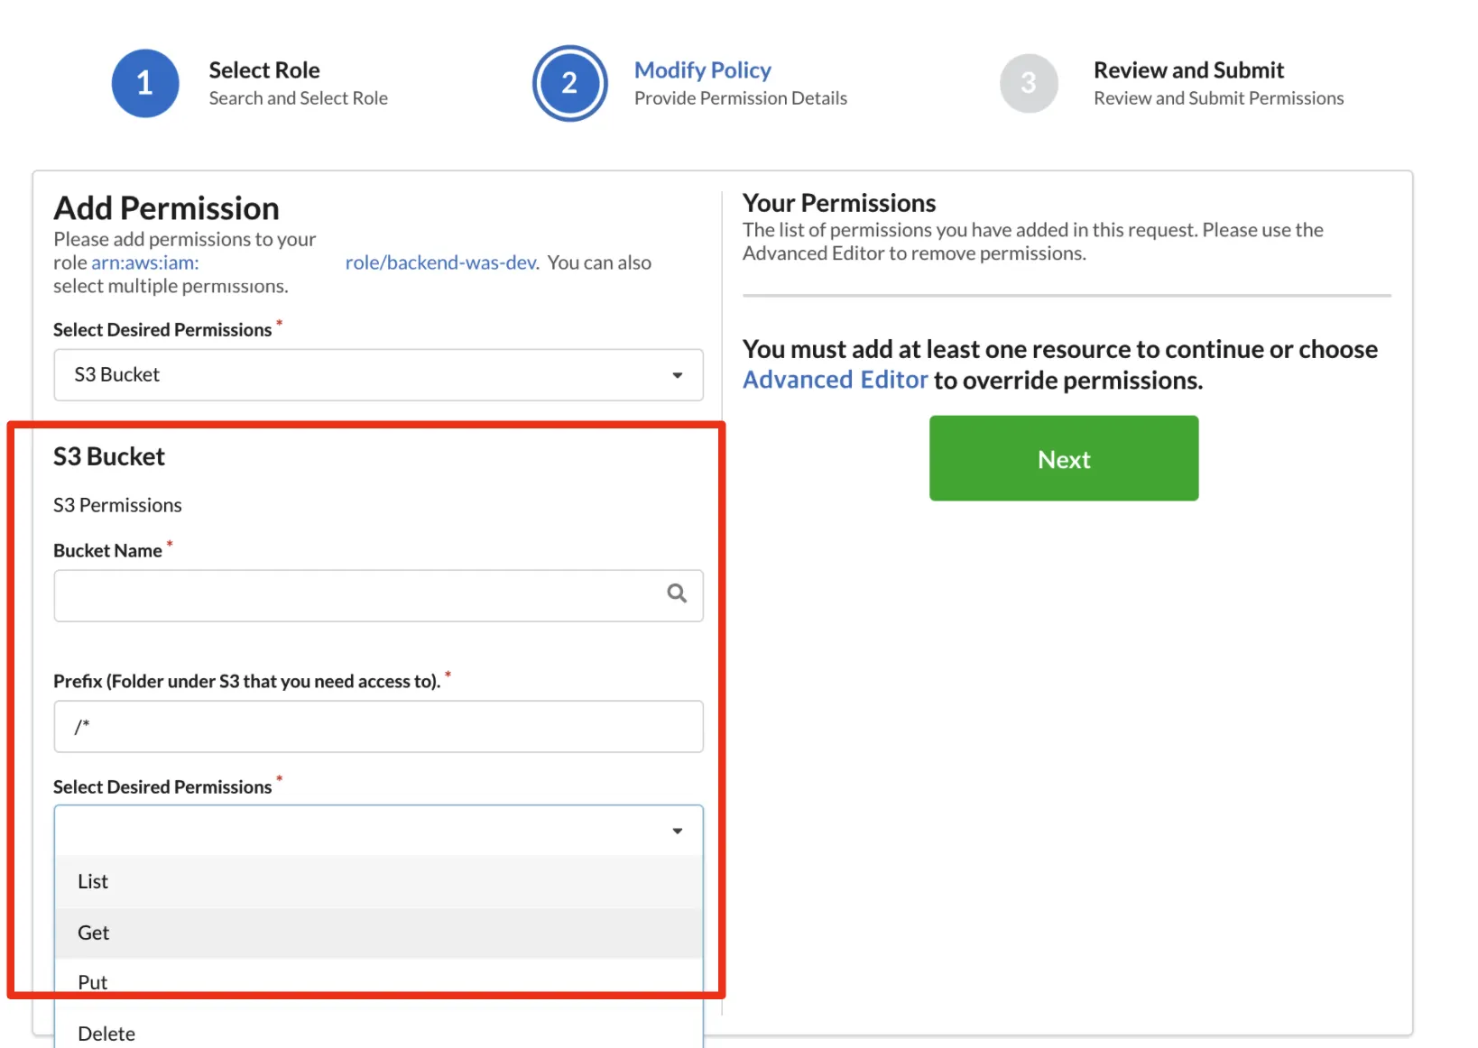Choose Delete in the permissions menu

(106, 1034)
